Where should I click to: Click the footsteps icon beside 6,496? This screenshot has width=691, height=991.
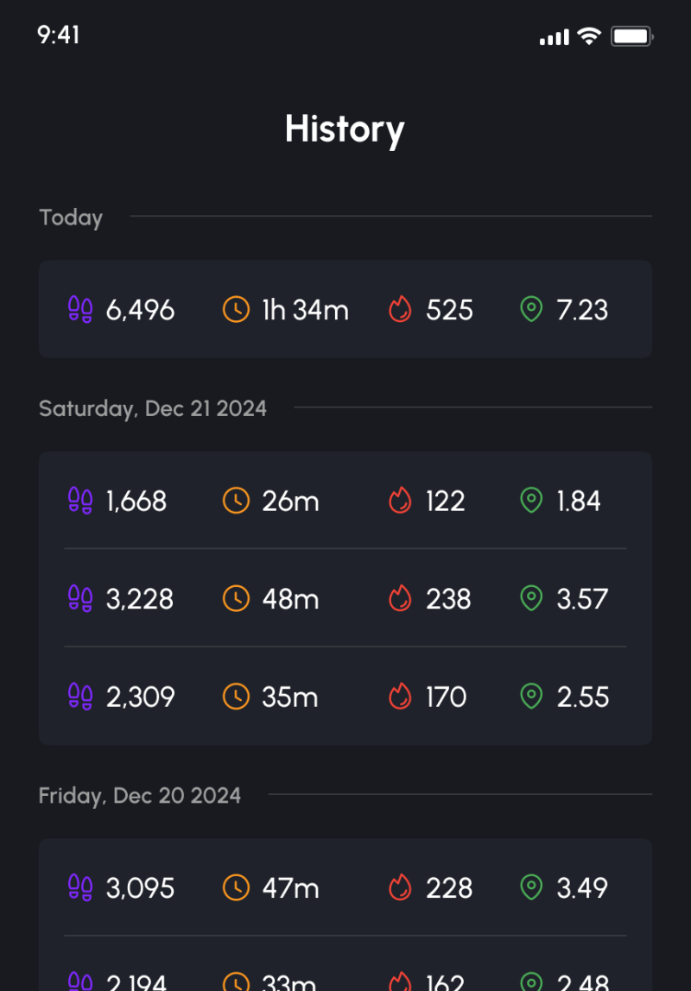pyautogui.click(x=80, y=309)
